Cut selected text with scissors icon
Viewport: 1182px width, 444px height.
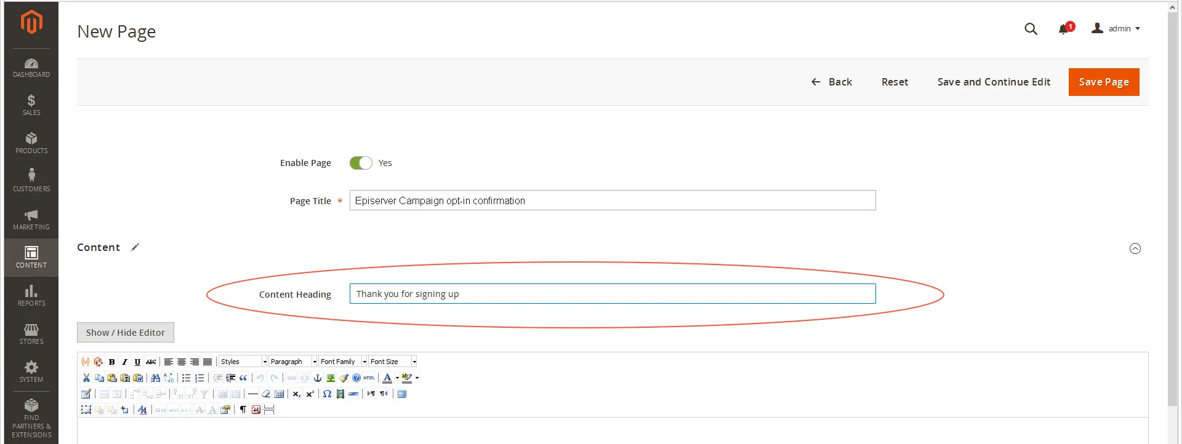coord(86,378)
